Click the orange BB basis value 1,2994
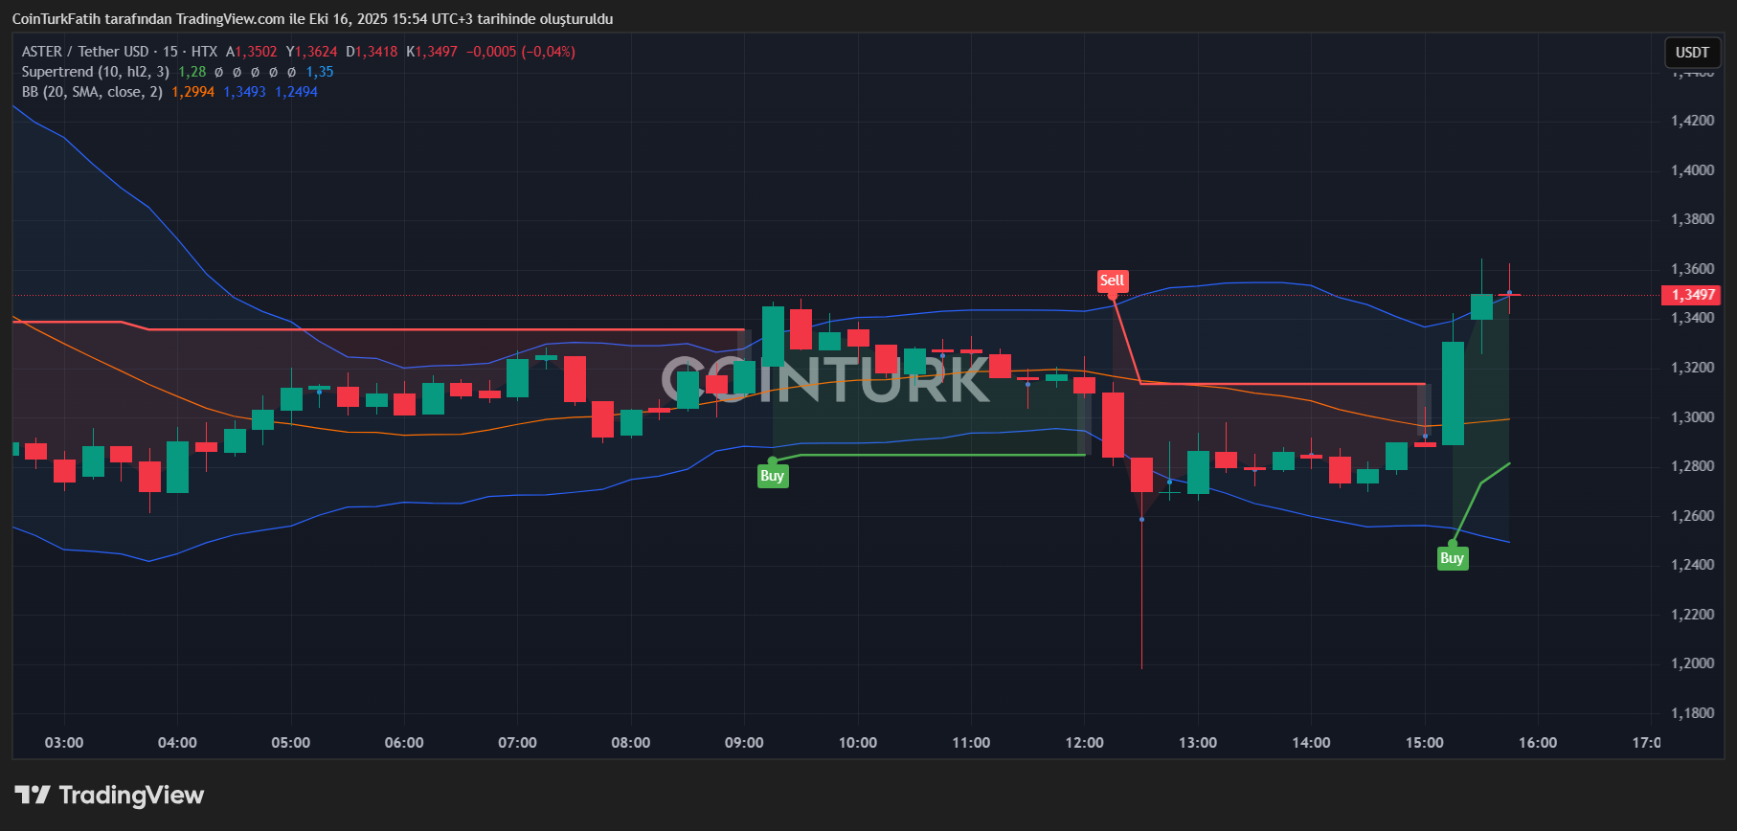1737x831 pixels. (193, 92)
